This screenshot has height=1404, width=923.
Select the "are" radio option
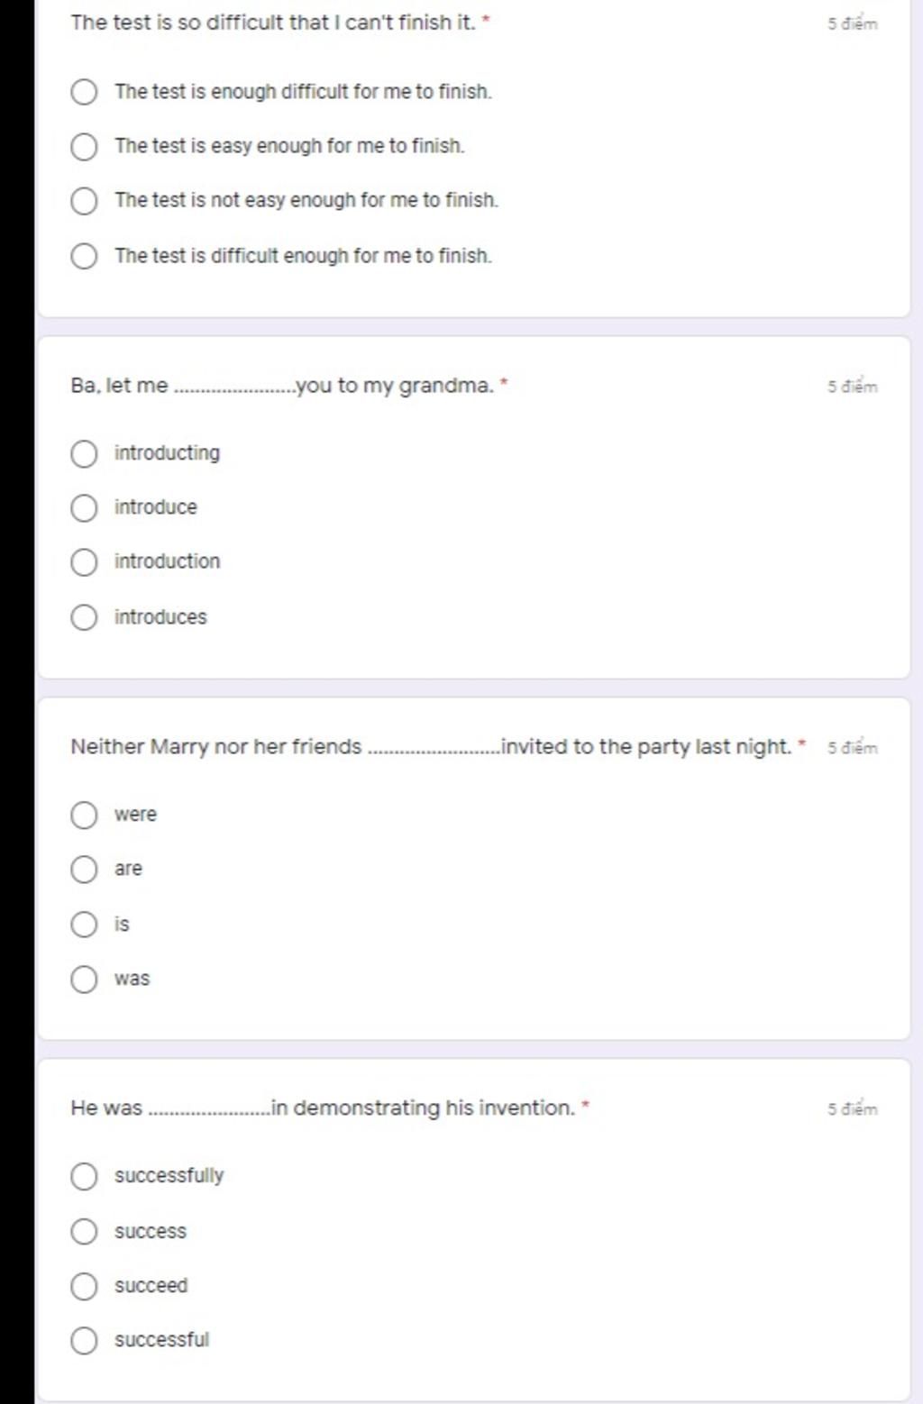tap(84, 869)
